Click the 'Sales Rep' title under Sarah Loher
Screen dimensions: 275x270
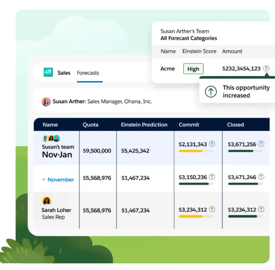click(53, 217)
